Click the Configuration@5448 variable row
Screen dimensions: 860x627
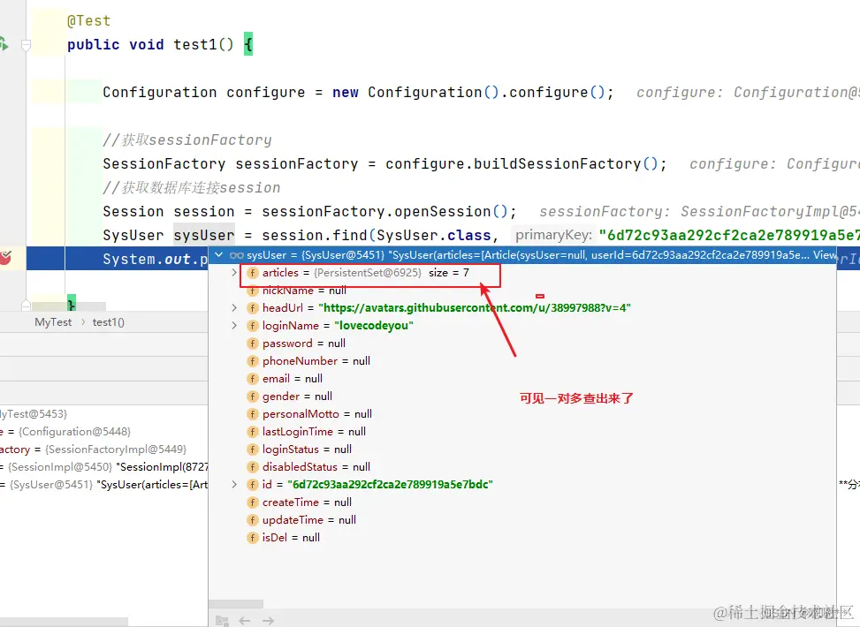[x=104, y=432]
